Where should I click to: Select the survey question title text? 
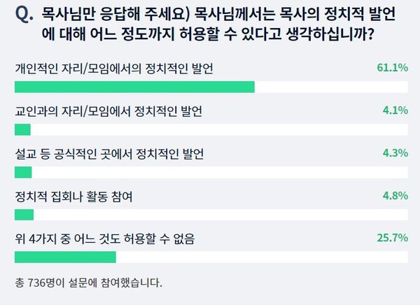point(218,24)
